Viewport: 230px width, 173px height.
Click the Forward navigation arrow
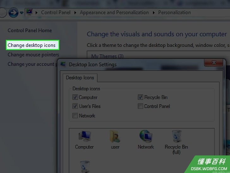pyautogui.click(x=13, y=13)
